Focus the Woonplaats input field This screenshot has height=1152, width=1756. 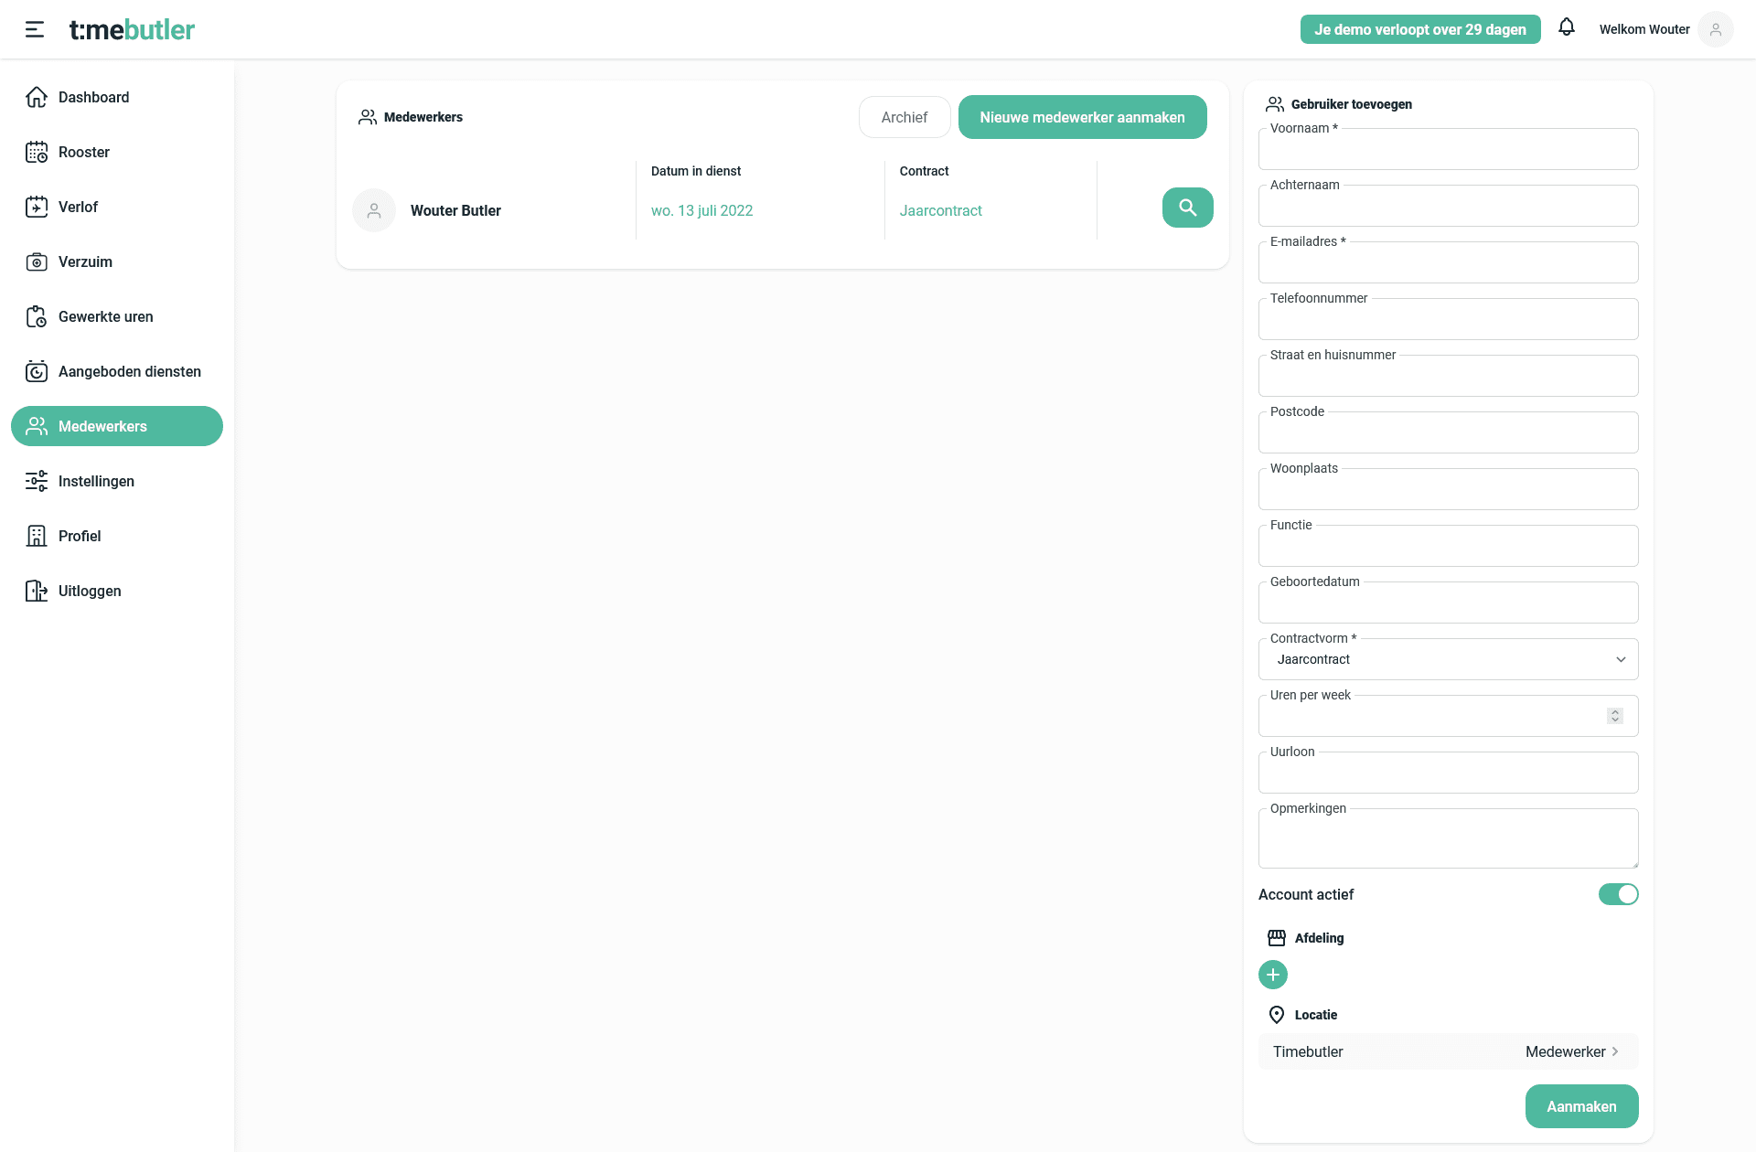[1449, 489]
